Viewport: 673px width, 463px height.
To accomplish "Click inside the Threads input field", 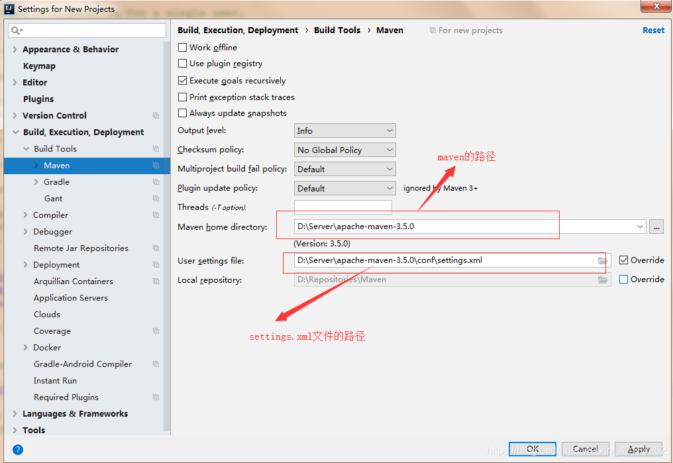I will [x=342, y=206].
